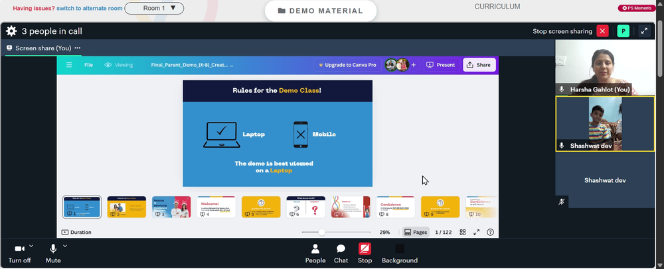Click Harsha Gahlot's microphone indicator
This screenshot has height=269, width=664.
562,89
